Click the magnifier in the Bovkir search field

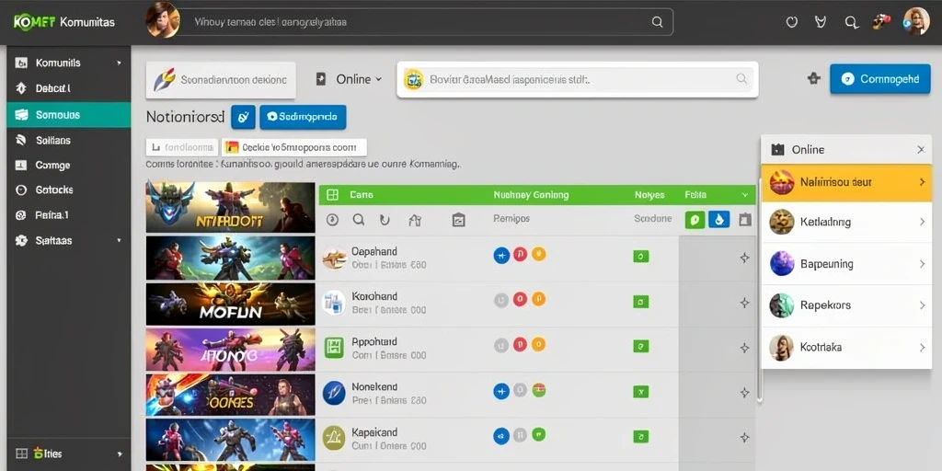[742, 79]
